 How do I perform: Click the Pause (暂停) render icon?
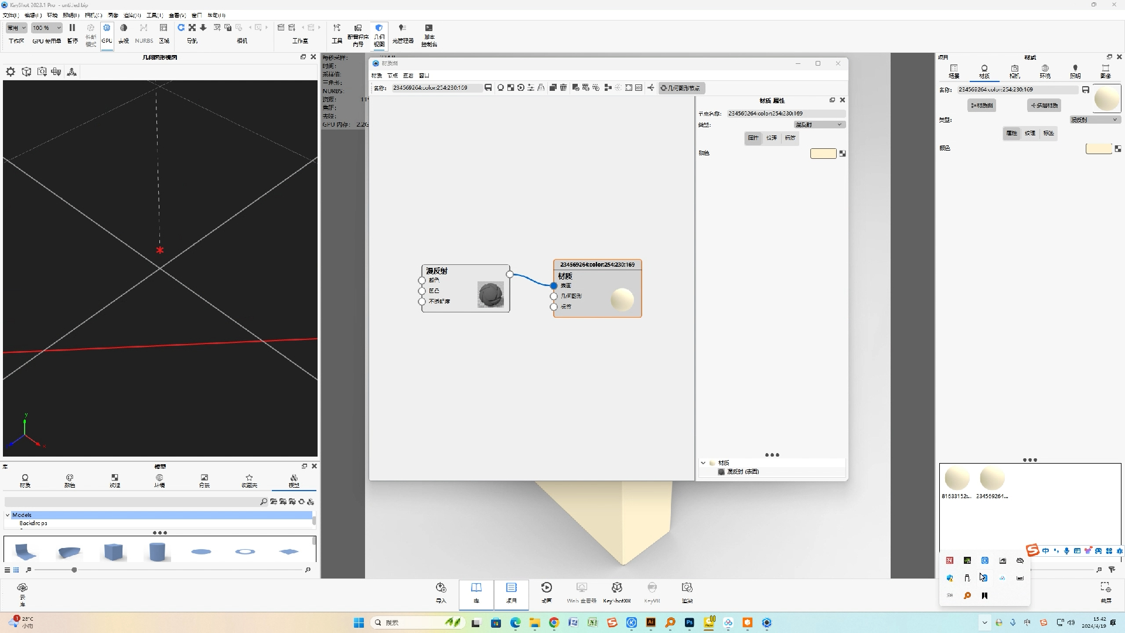(72, 28)
